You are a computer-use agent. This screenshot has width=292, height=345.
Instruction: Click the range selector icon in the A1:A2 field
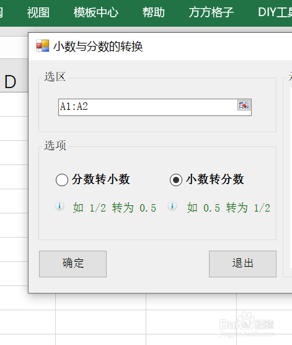tap(244, 105)
